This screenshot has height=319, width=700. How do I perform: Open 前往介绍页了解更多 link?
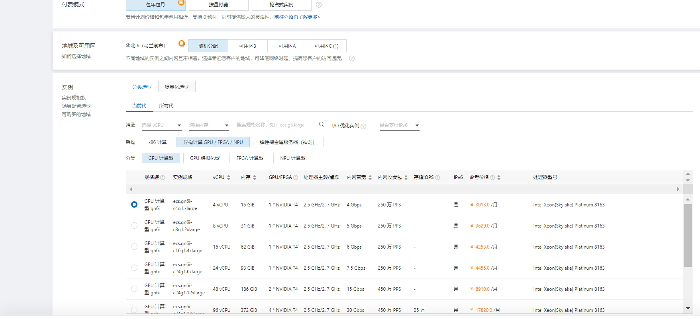pyautogui.click(x=297, y=17)
